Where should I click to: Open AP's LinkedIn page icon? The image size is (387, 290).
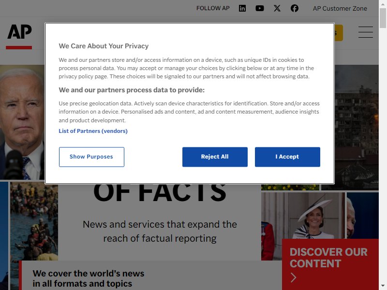pyautogui.click(x=242, y=8)
